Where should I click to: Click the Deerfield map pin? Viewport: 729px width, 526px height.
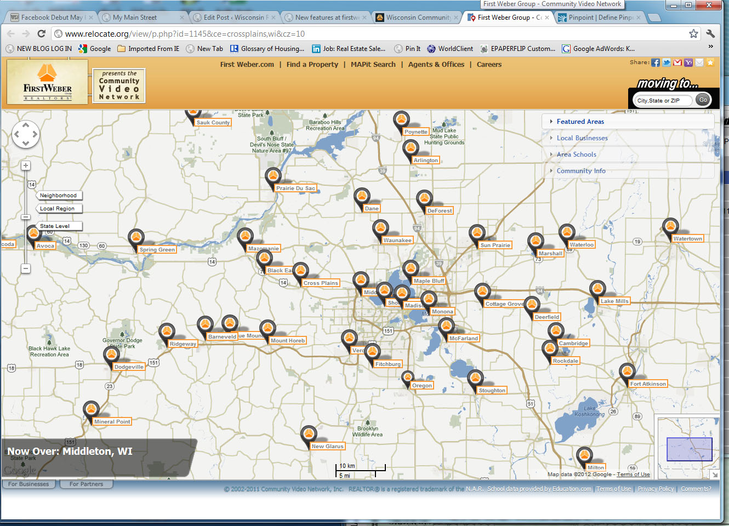pos(532,307)
